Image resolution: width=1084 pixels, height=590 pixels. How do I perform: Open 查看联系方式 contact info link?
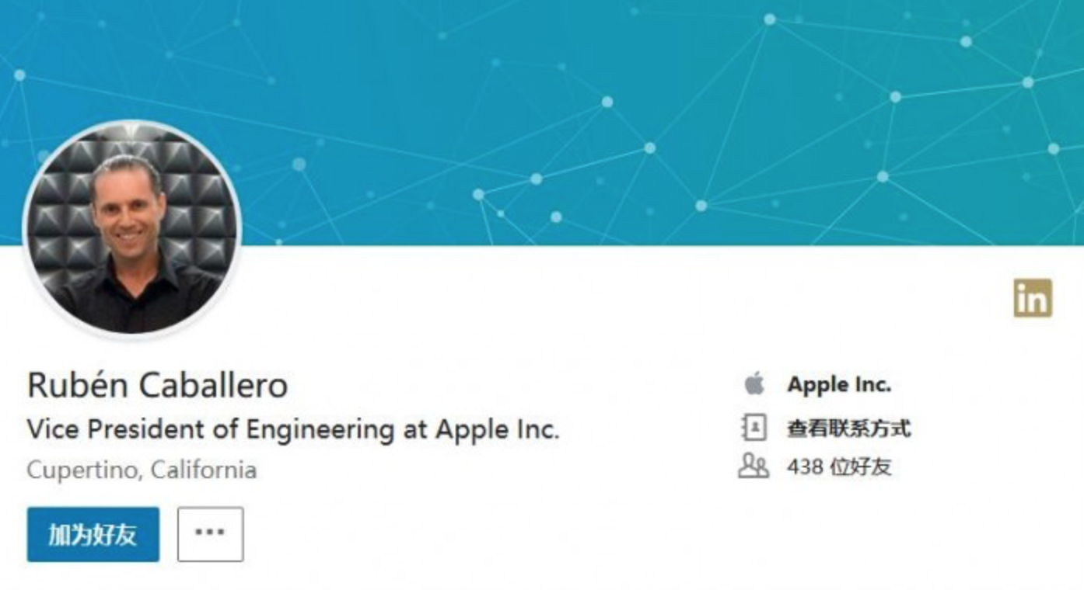[848, 428]
